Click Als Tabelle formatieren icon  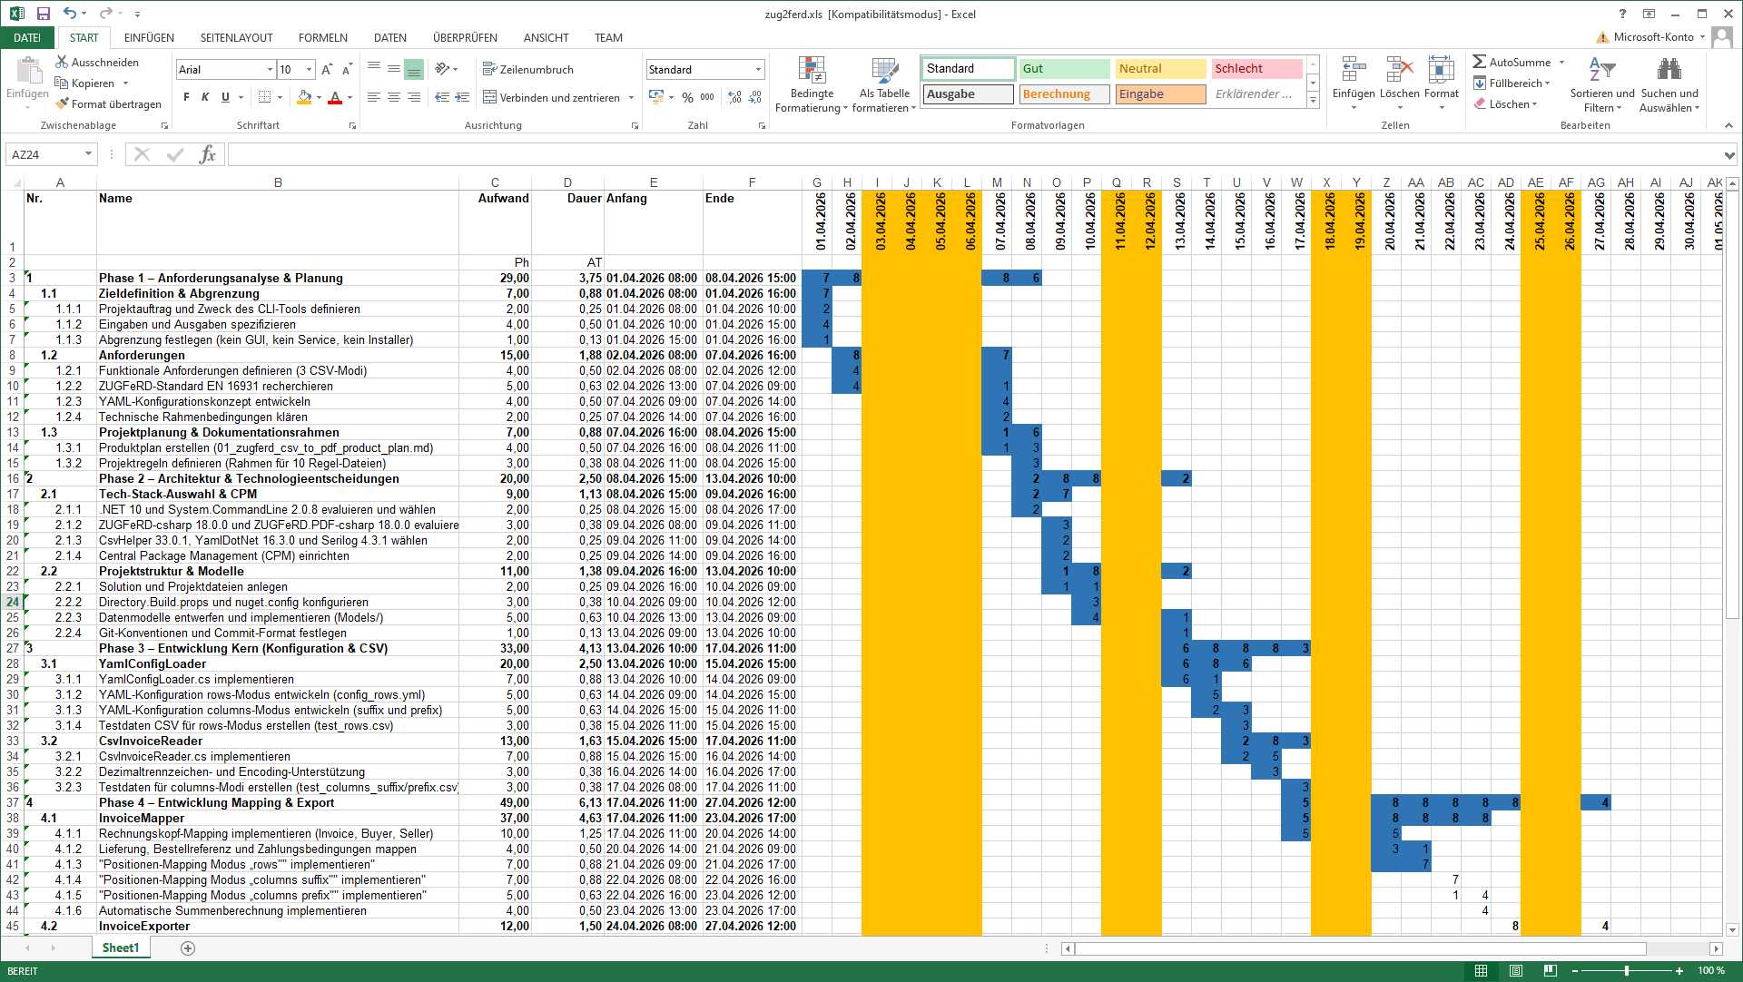point(885,71)
